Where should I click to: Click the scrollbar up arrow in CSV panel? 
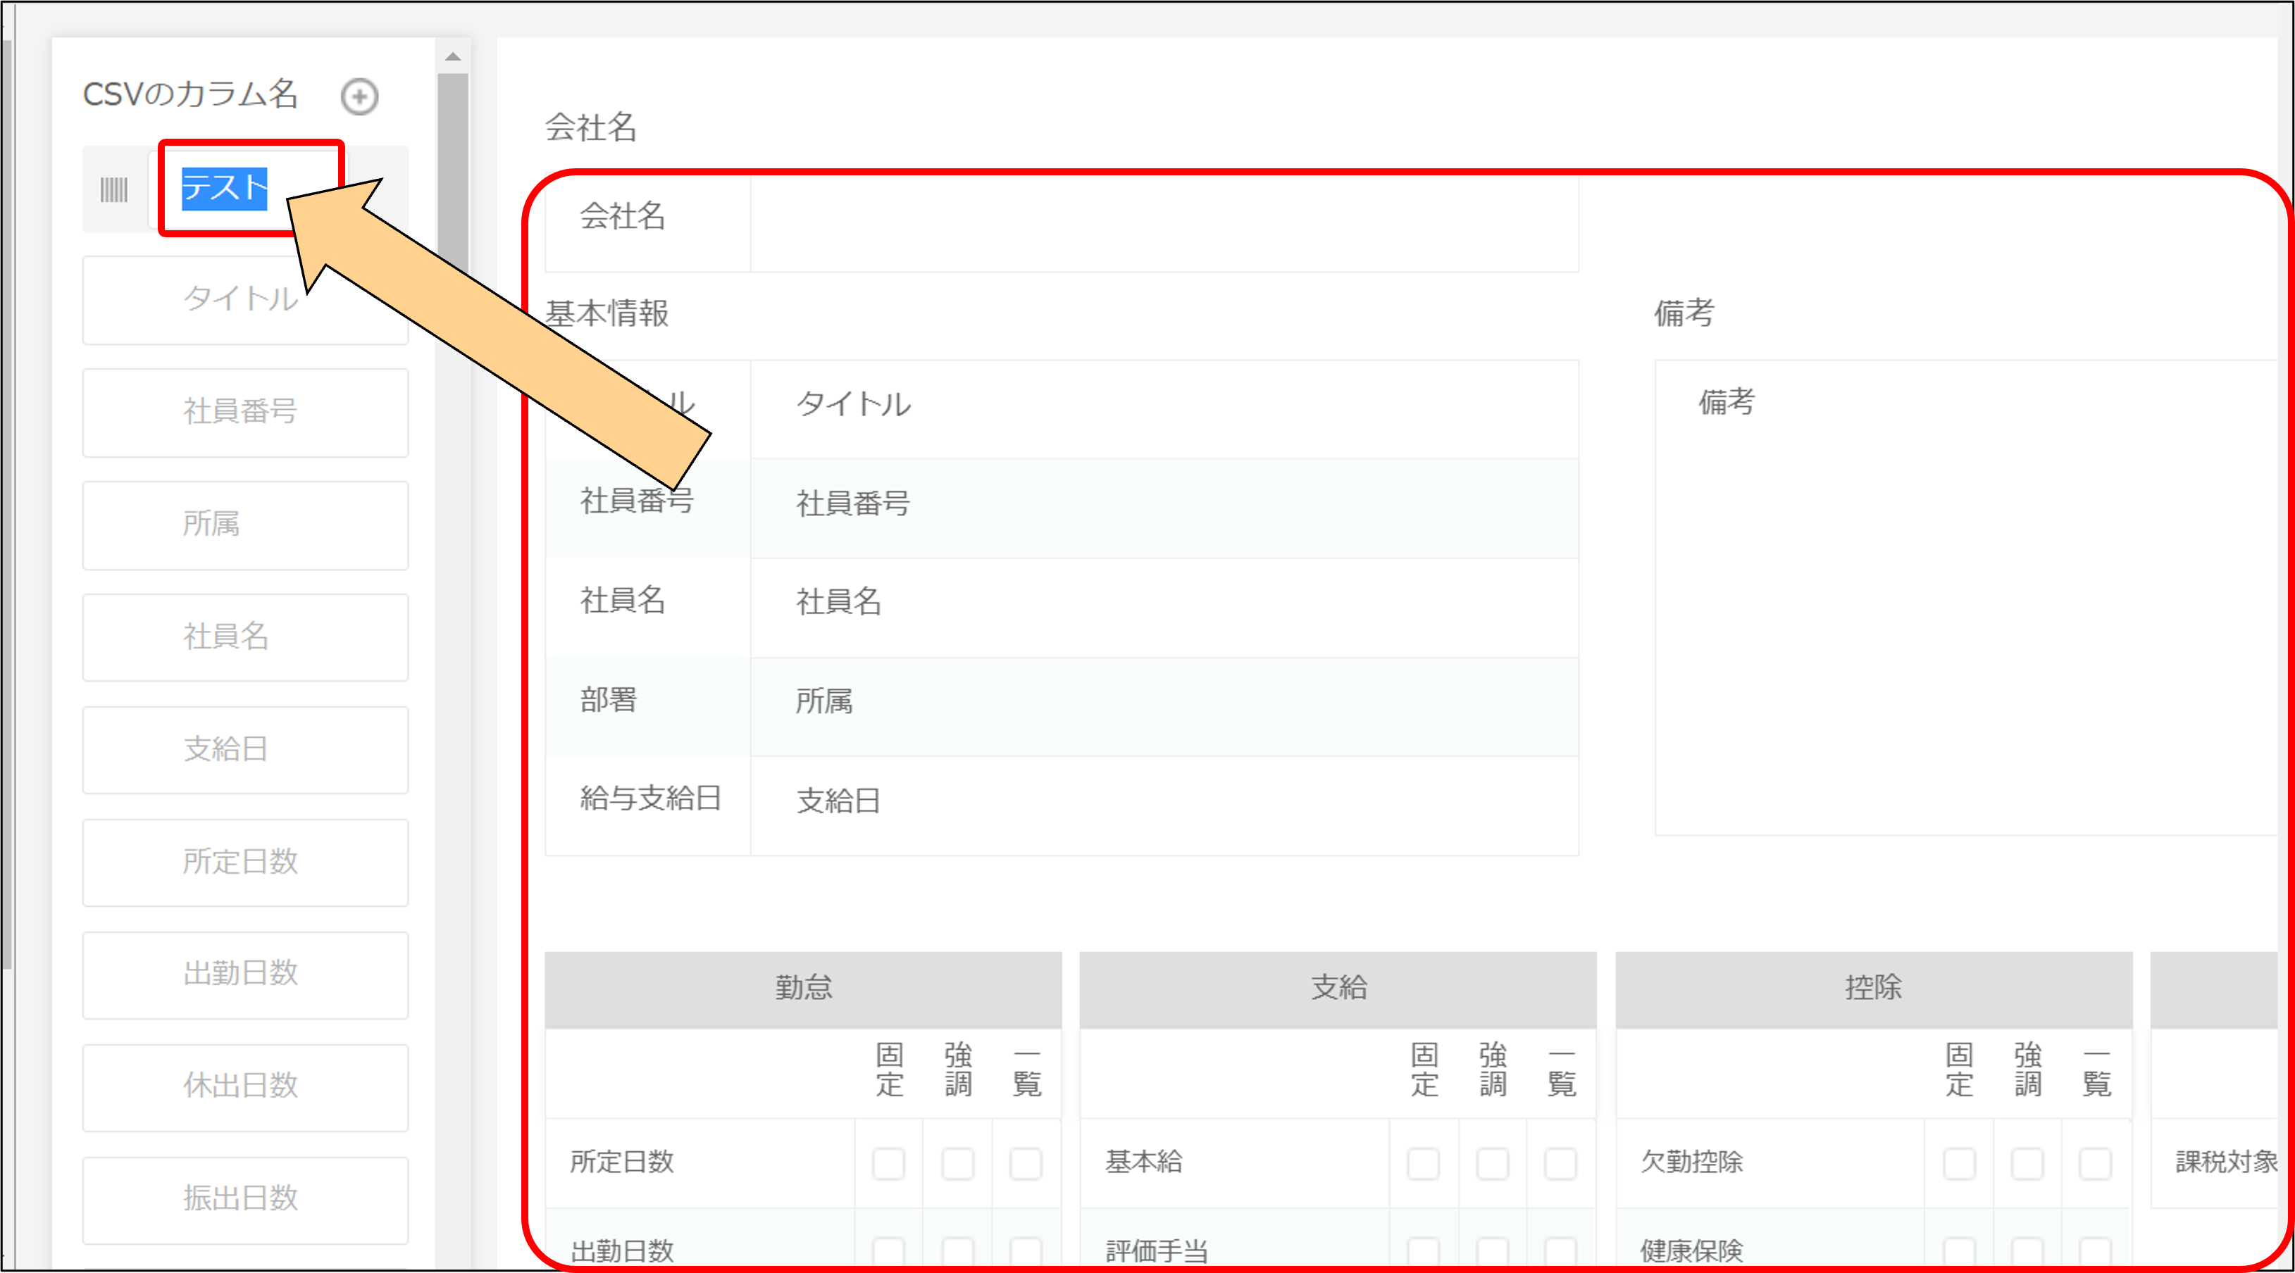[452, 57]
